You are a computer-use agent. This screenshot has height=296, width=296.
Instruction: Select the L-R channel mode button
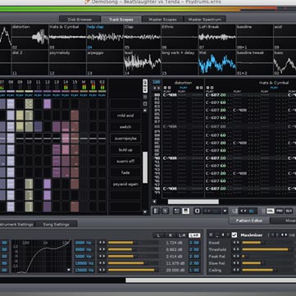[x=182, y=235]
